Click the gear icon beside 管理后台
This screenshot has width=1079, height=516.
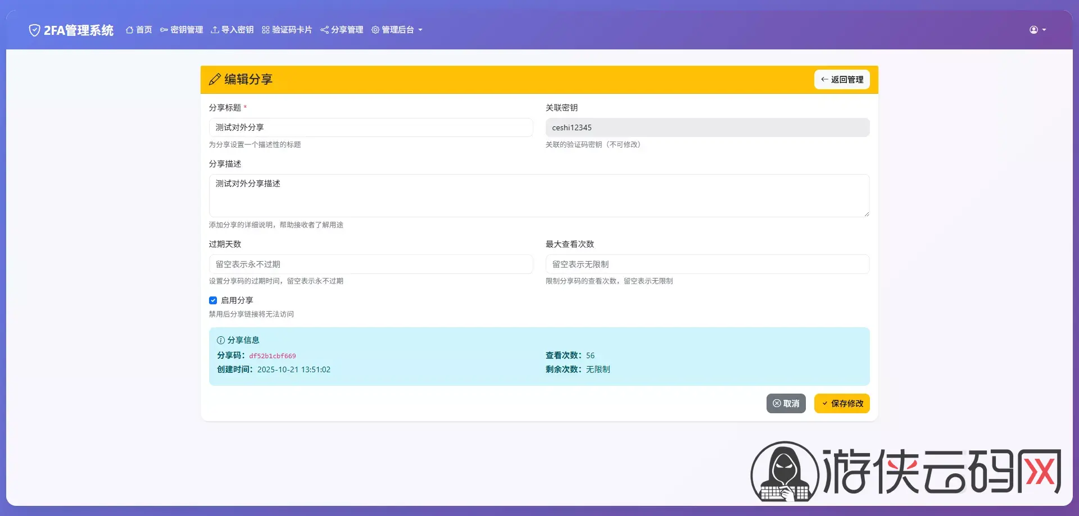[x=375, y=30]
